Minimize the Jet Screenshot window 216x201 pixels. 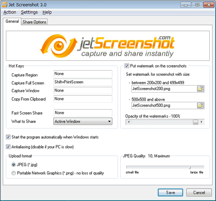point(186,5)
